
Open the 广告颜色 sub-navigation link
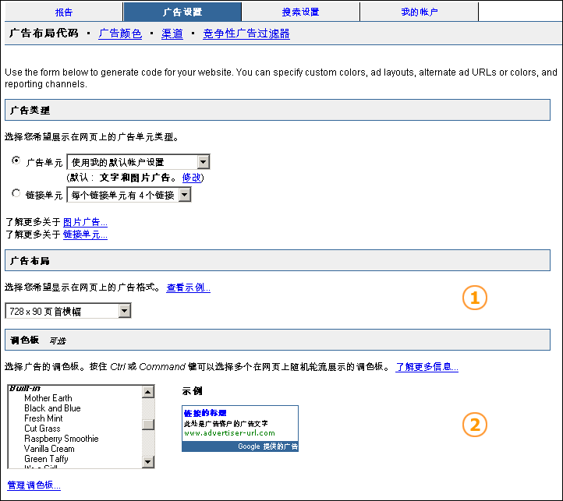(x=120, y=34)
